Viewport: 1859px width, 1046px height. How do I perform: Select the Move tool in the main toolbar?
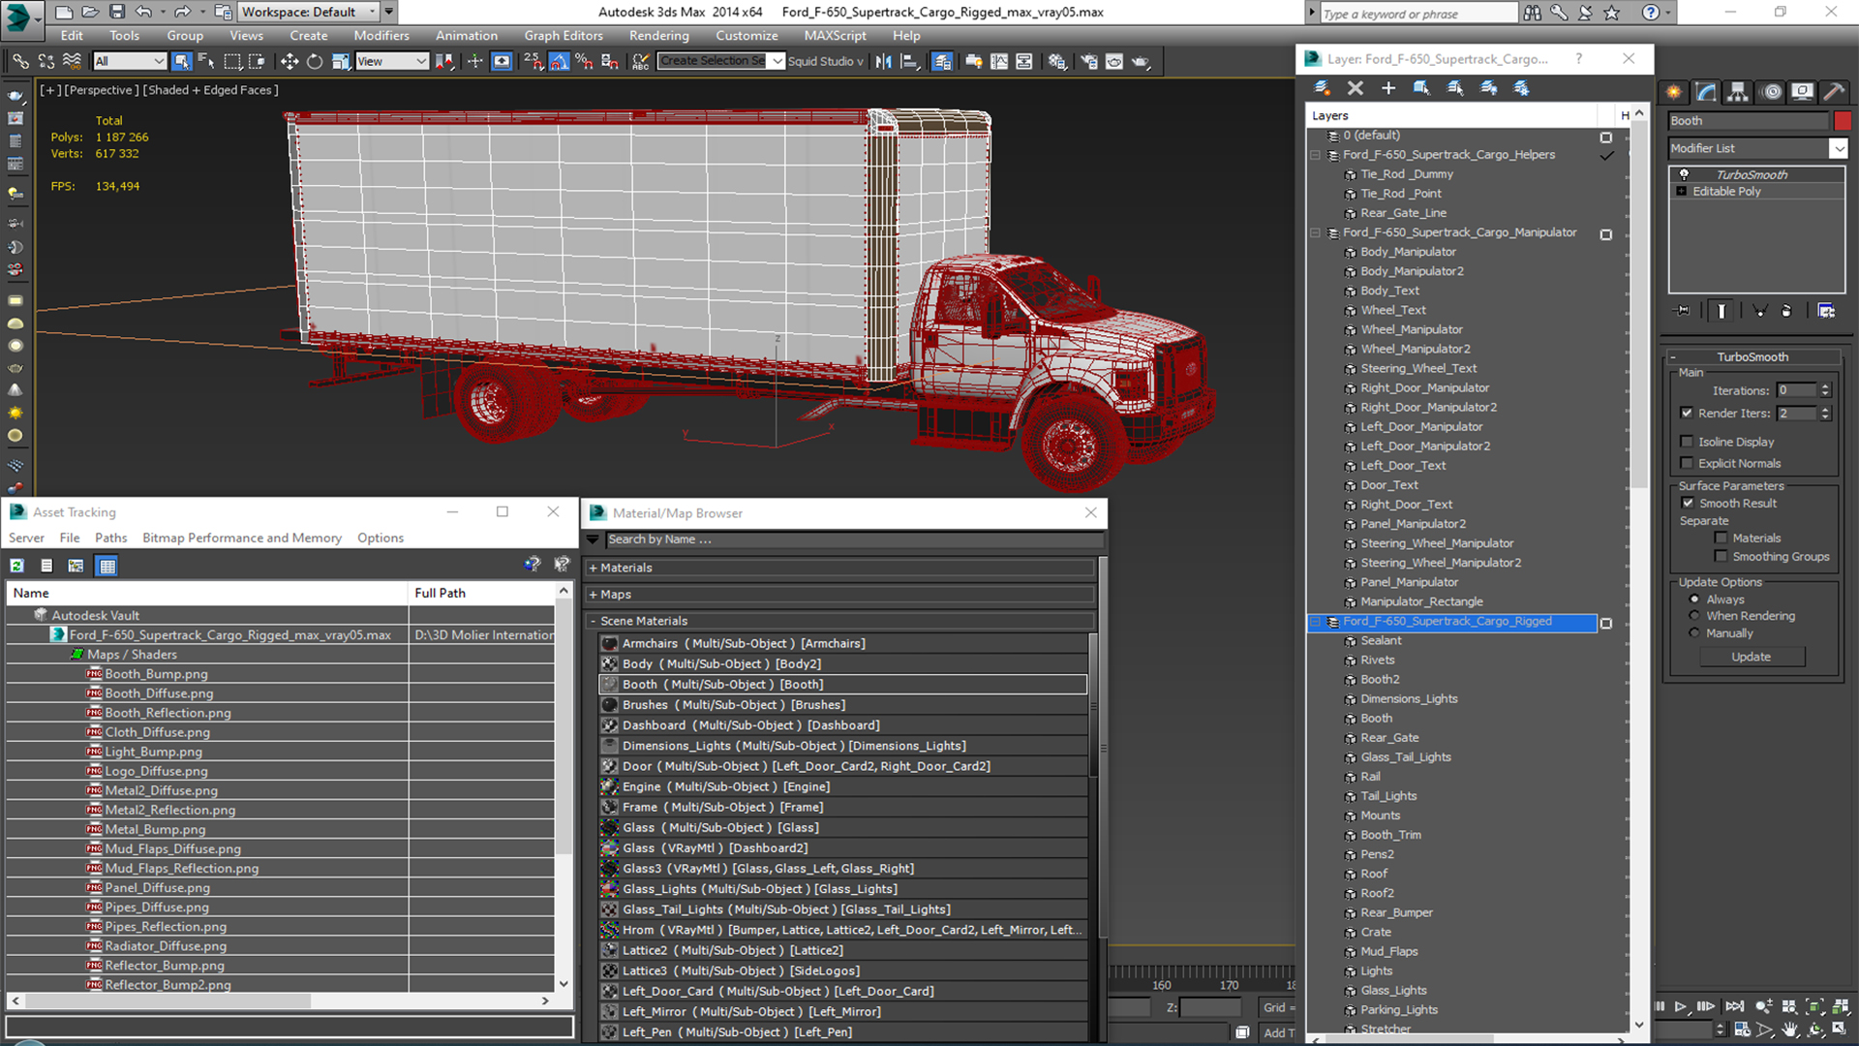click(289, 61)
